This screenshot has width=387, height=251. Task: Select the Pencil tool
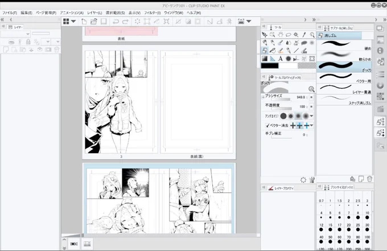point(273,43)
